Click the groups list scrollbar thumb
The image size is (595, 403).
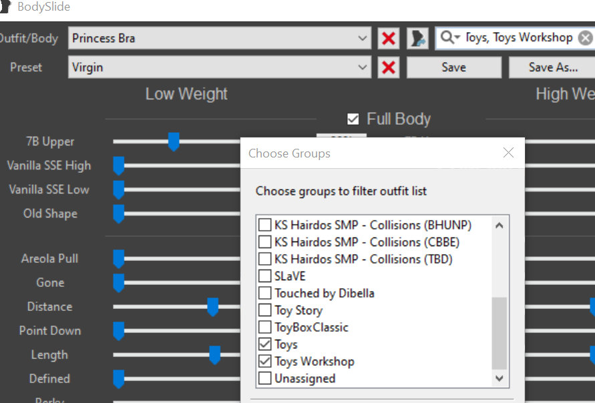[500, 333]
